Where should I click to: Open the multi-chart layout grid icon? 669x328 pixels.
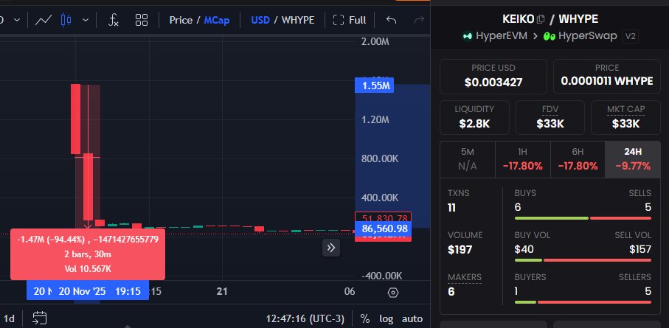[x=141, y=20]
